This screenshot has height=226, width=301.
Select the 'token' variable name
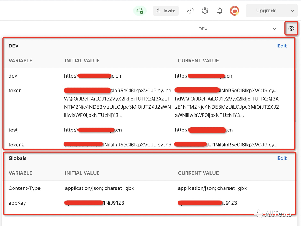[x=15, y=91]
